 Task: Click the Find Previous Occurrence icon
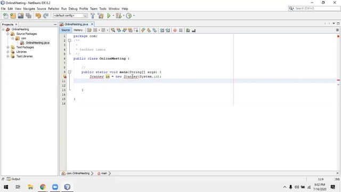tap(119, 30)
